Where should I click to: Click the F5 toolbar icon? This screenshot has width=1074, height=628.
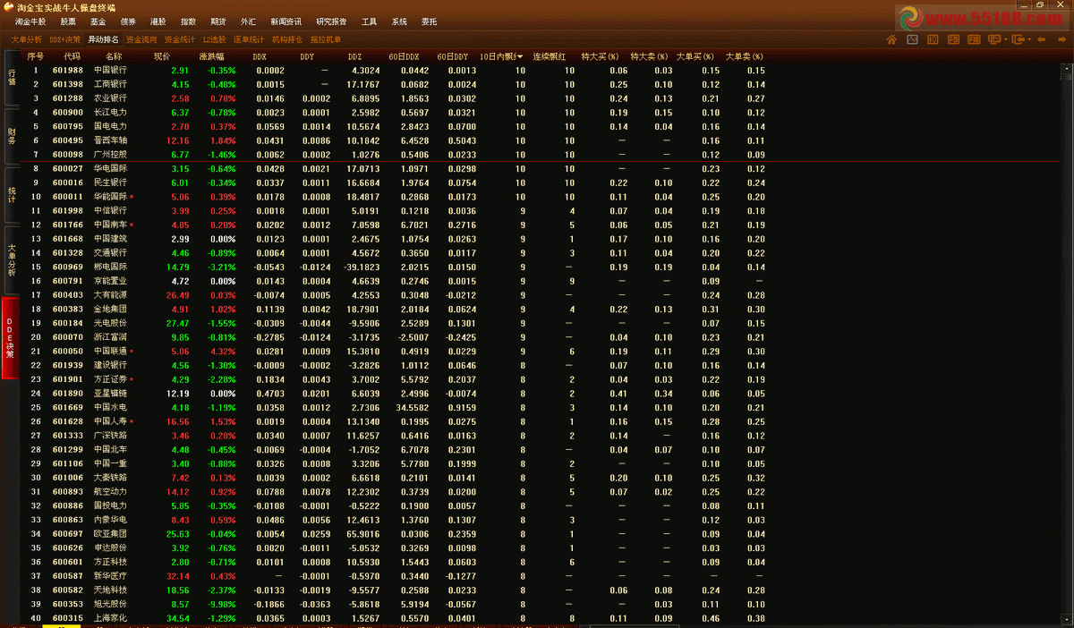(953, 39)
